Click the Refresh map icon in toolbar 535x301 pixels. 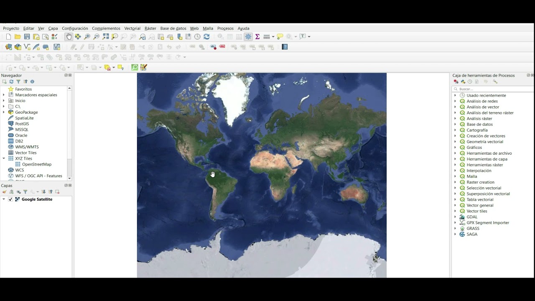click(x=206, y=37)
